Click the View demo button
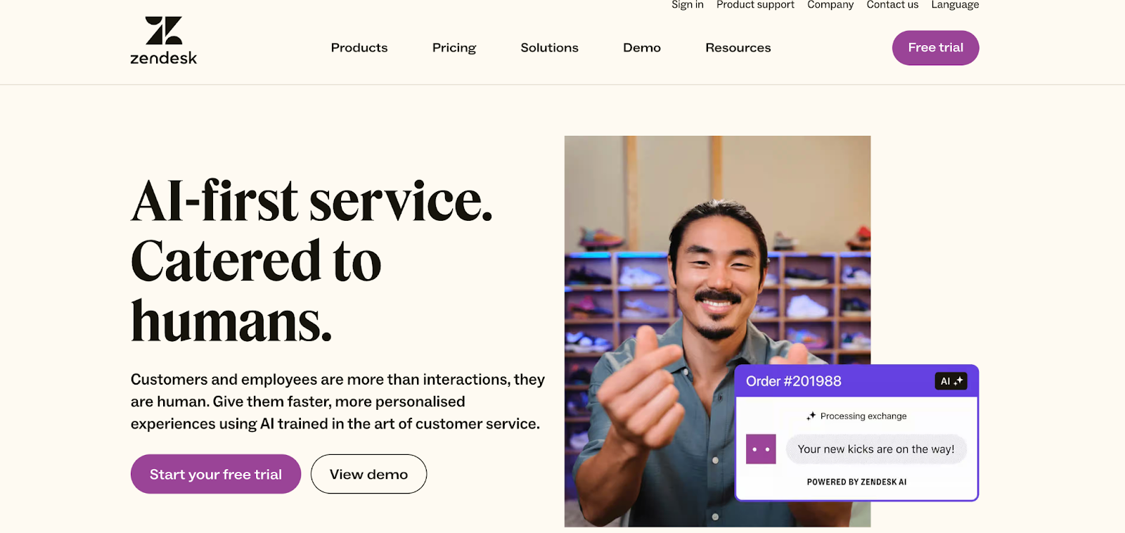1125x533 pixels. pos(368,474)
